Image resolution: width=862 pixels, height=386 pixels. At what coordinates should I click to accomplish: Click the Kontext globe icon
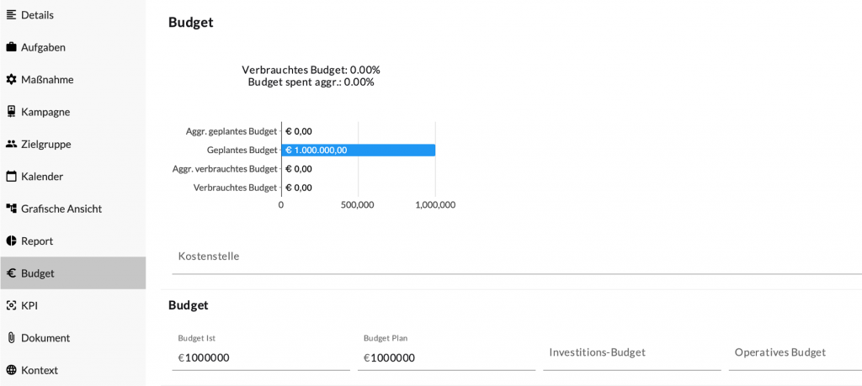(11, 370)
